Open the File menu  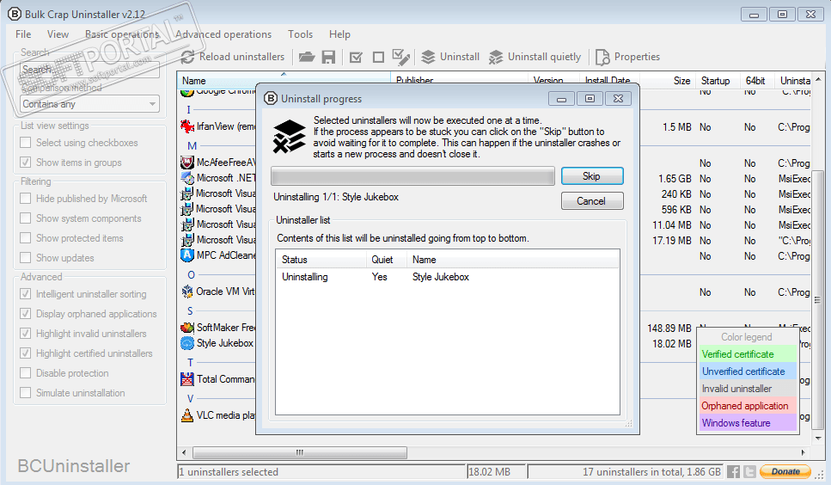(x=23, y=34)
